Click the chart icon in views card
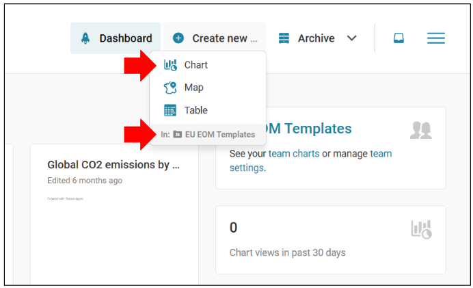The width and height of the screenshot is (473, 288). (422, 229)
